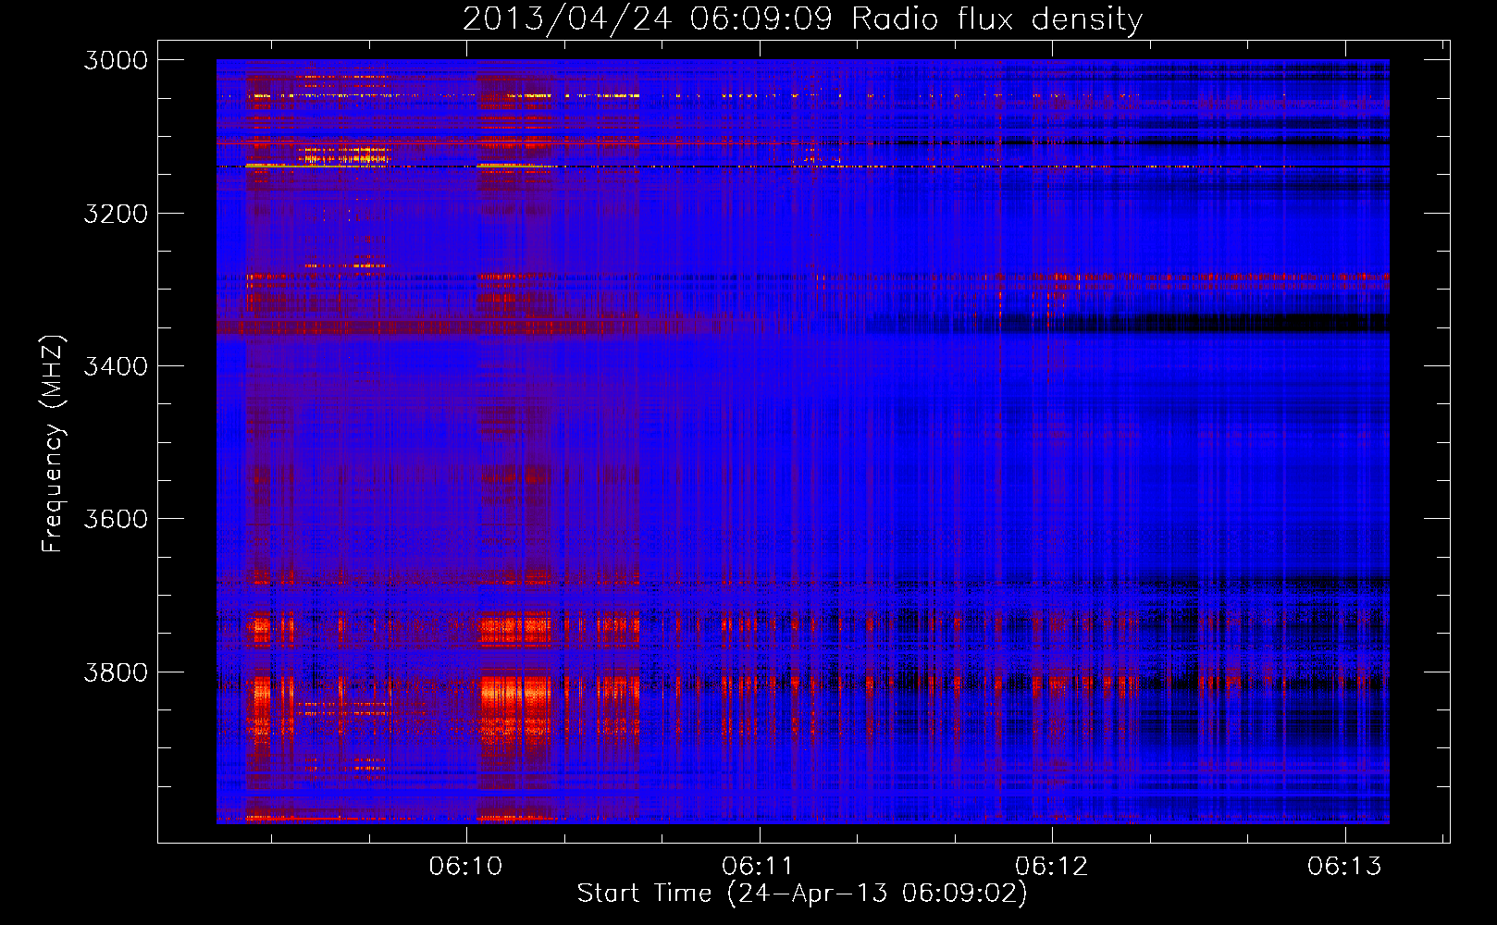Image resolution: width=1497 pixels, height=925 pixels.
Task: Click the 06:13 time tick label
Action: pyautogui.click(x=1344, y=866)
